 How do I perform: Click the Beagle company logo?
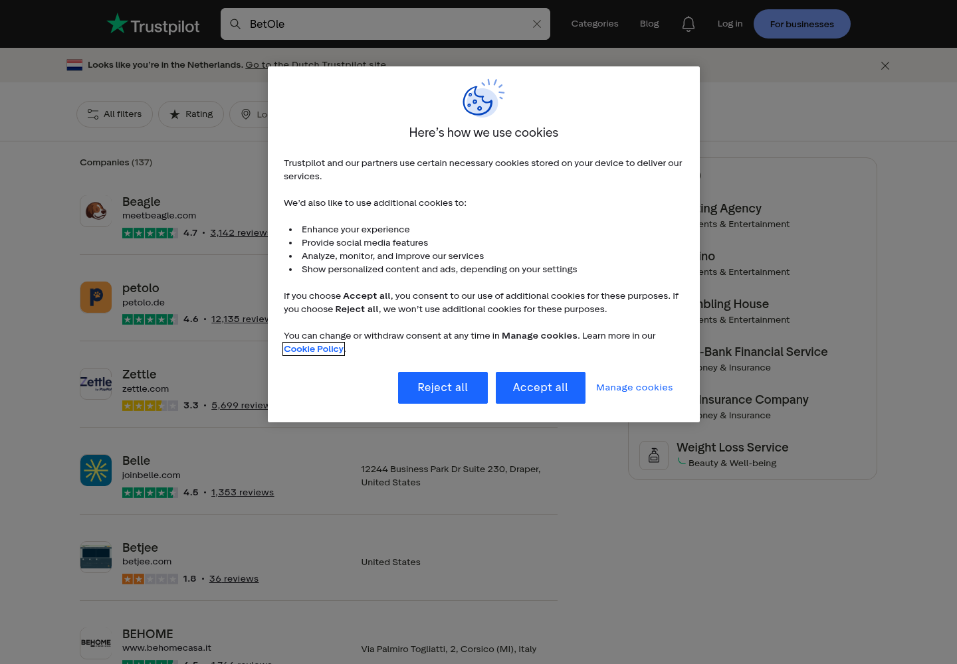coord(96,211)
